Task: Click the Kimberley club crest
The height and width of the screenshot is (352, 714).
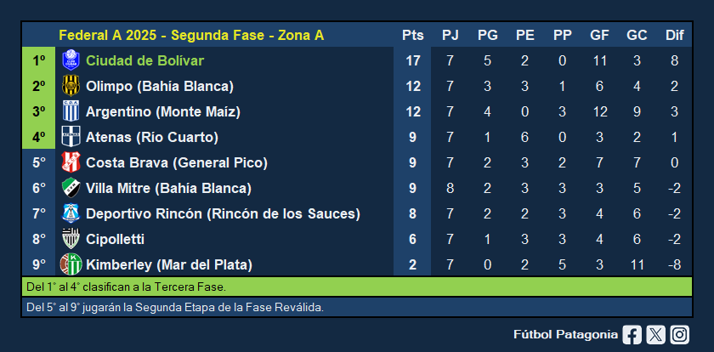Action: click(71, 264)
